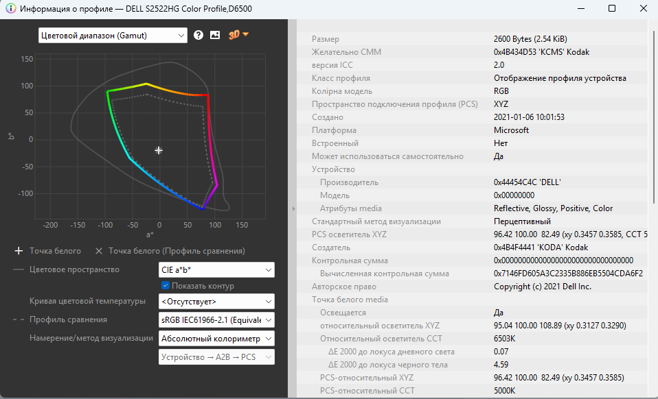Screen dimensions: 658x399
Task: Click the profile info window app icon
Action: click(x=10, y=9)
